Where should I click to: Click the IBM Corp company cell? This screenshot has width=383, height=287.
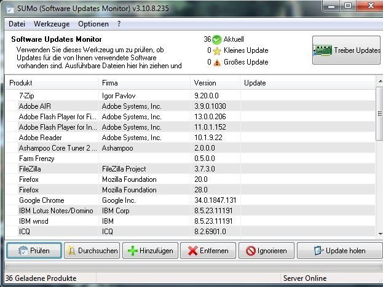coord(116,211)
